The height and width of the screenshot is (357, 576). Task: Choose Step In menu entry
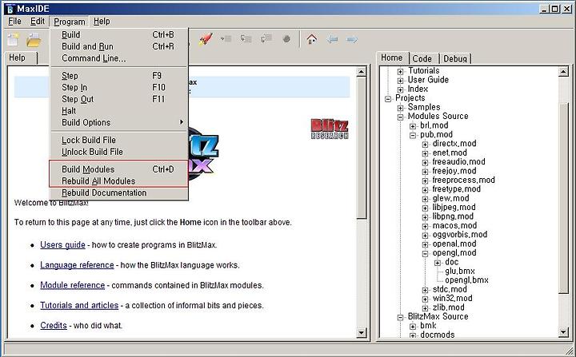118,87
